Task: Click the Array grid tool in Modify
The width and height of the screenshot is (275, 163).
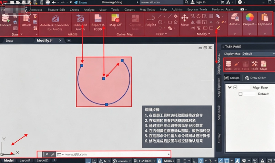Action: pyautogui.click(x=211, y=16)
